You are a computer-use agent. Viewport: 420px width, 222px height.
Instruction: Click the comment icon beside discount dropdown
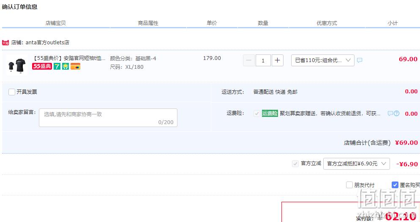[x=360, y=60]
